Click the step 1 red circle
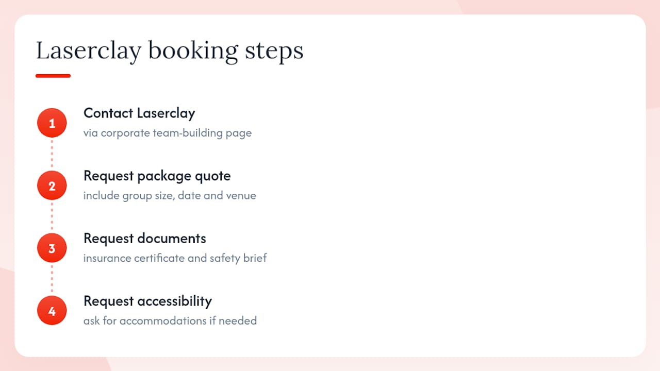Image resolution: width=660 pixels, height=371 pixels. point(52,123)
